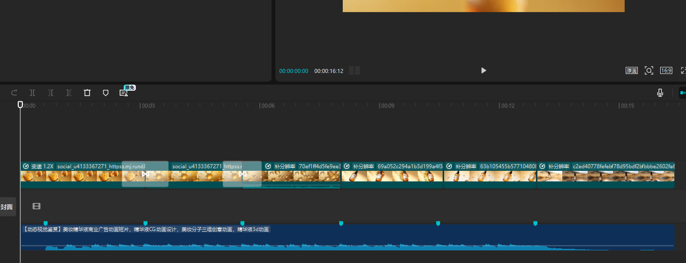The image size is (686, 263).
Task: Click the filmstrip icon beside 封面
Action: pos(37,206)
